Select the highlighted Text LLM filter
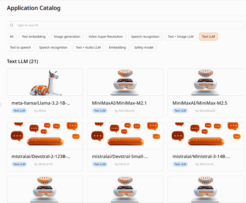This screenshot has width=246, height=203. (208, 37)
